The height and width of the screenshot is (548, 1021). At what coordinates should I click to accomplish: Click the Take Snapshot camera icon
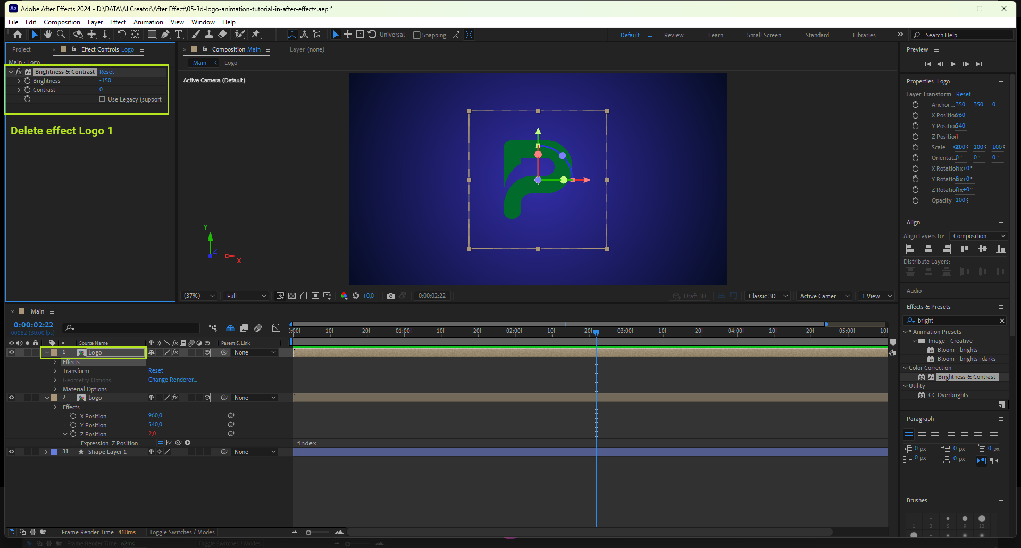(391, 296)
